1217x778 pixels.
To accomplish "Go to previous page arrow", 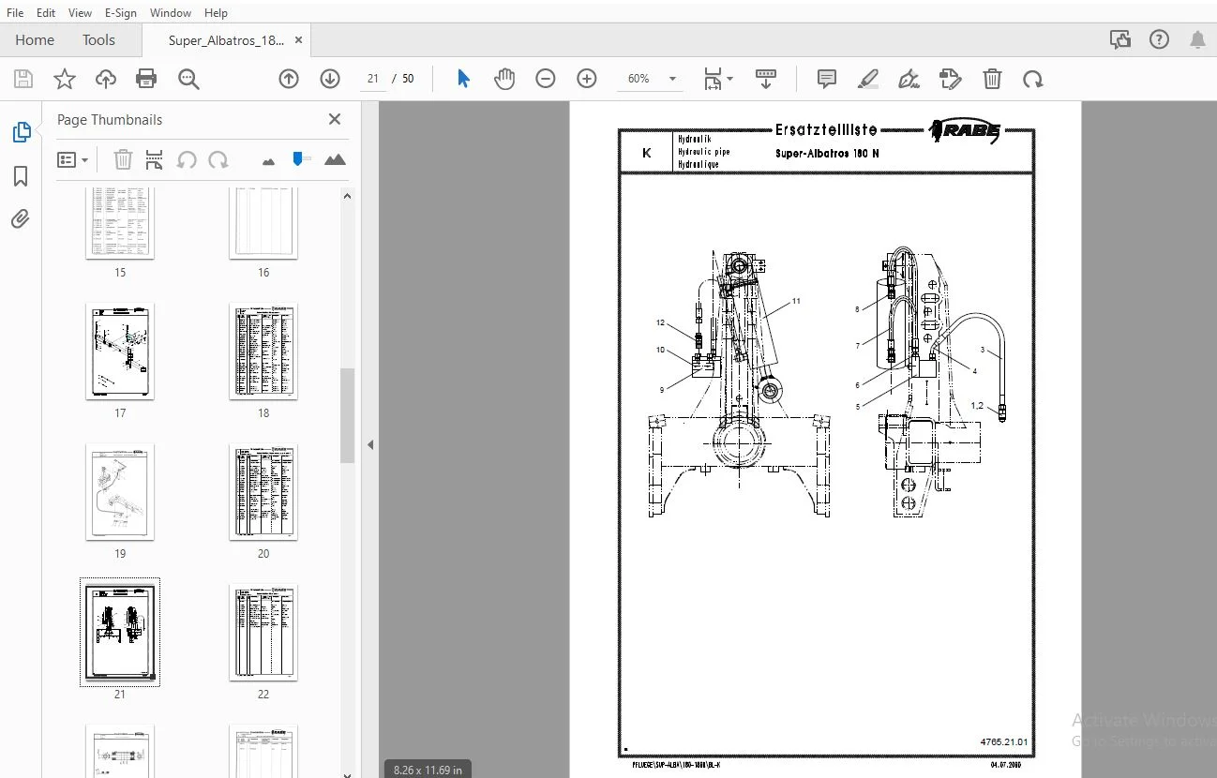I will (x=289, y=80).
